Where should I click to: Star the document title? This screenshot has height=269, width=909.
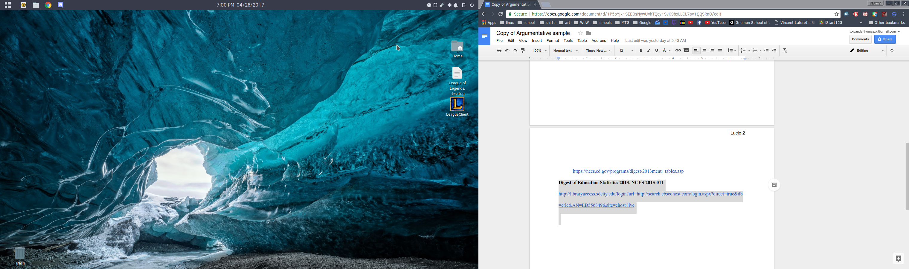(580, 33)
